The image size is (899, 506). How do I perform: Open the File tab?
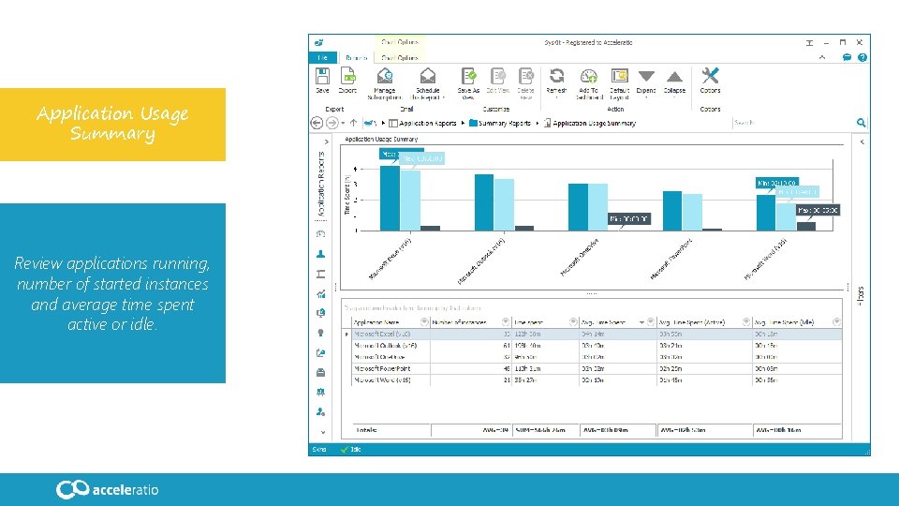pos(323,58)
